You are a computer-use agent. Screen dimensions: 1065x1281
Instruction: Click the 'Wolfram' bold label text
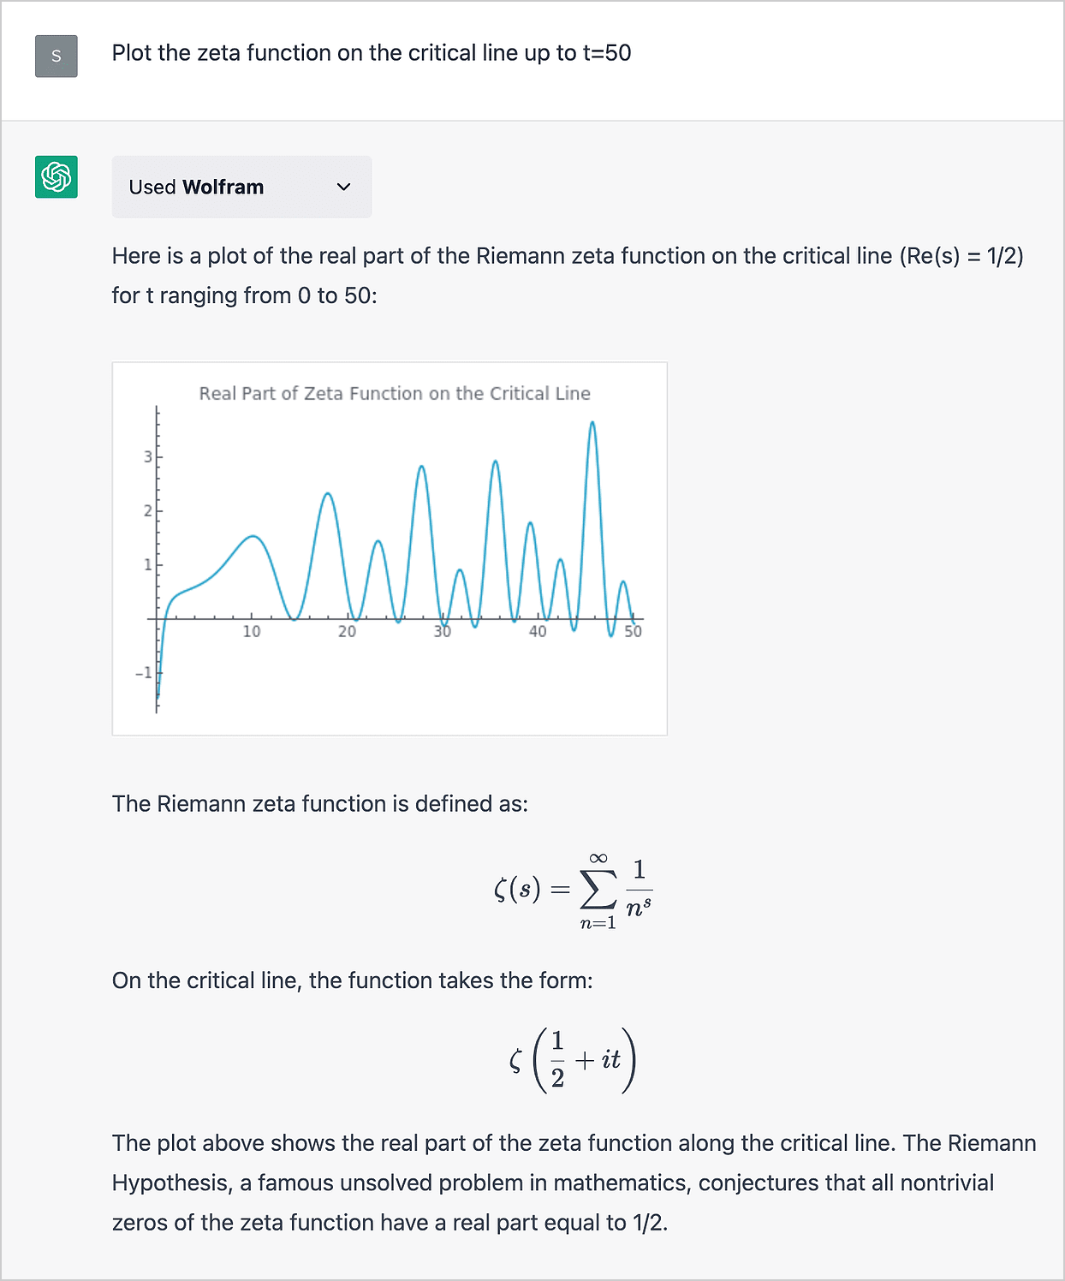pyautogui.click(x=223, y=187)
